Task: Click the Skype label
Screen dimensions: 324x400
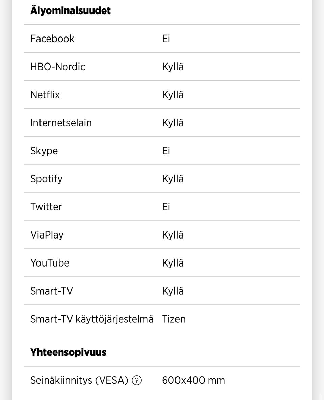Action: [x=44, y=151]
